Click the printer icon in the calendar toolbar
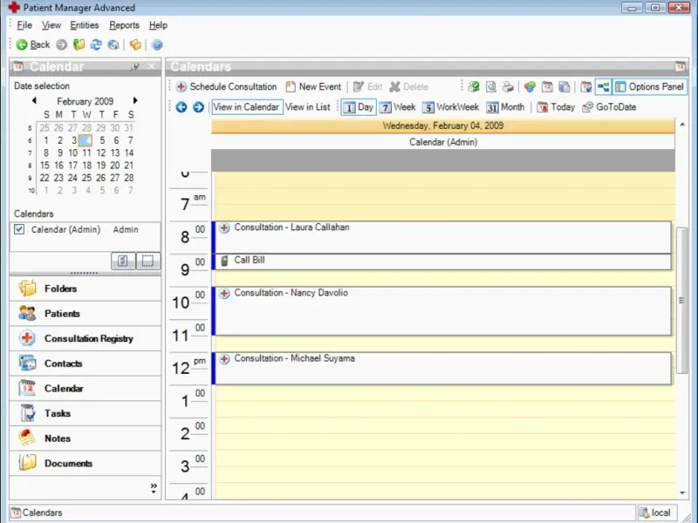The image size is (698, 523). point(508,87)
